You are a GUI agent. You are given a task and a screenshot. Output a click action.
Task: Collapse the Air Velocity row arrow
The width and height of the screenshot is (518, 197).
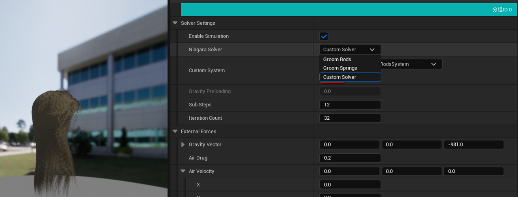point(183,171)
